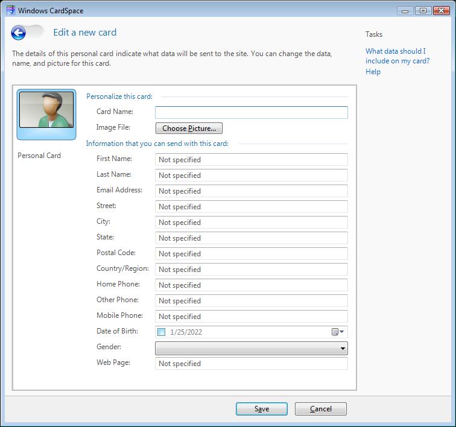Click the Web Page field
The width and height of the screenshot is (456, 427).
click(x=252, y=364)
